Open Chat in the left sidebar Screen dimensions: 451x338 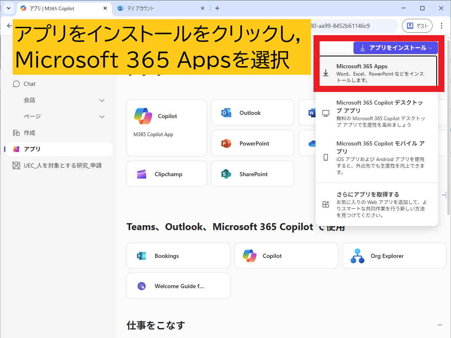coord(29,84)
